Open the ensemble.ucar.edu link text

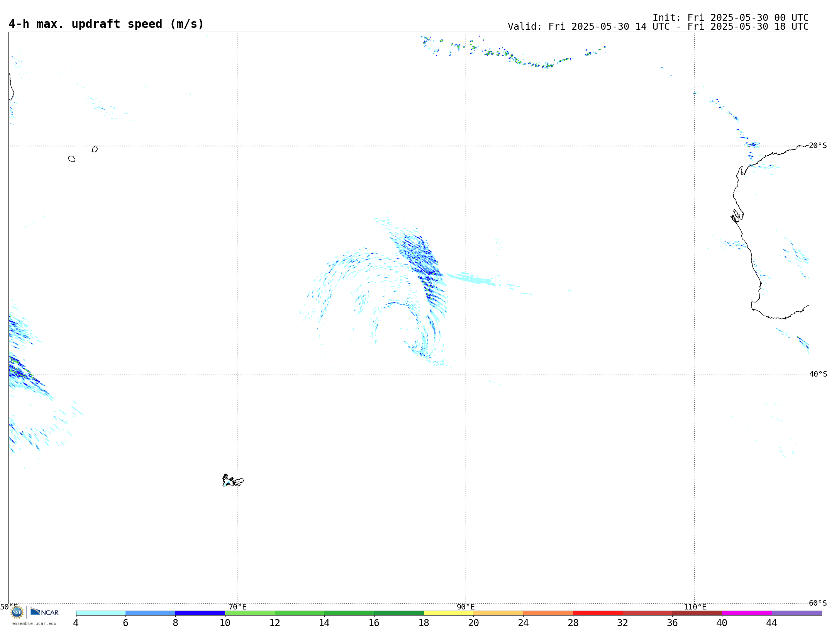coord(34,623)
